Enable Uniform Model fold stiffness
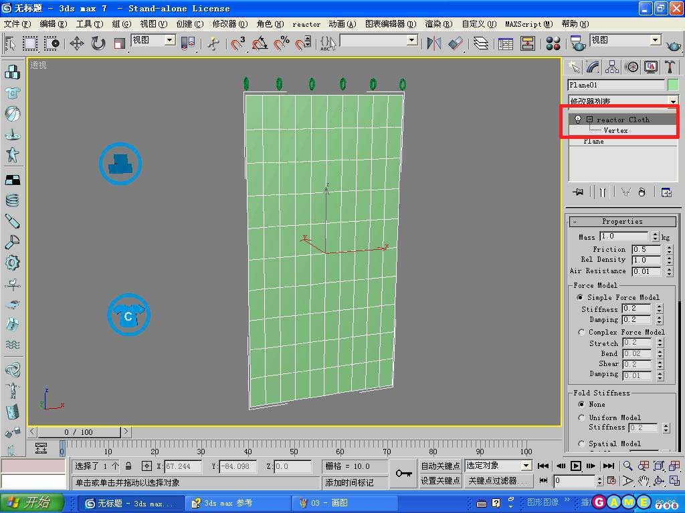This screenshot has width=685, height=513. point(581,417)
